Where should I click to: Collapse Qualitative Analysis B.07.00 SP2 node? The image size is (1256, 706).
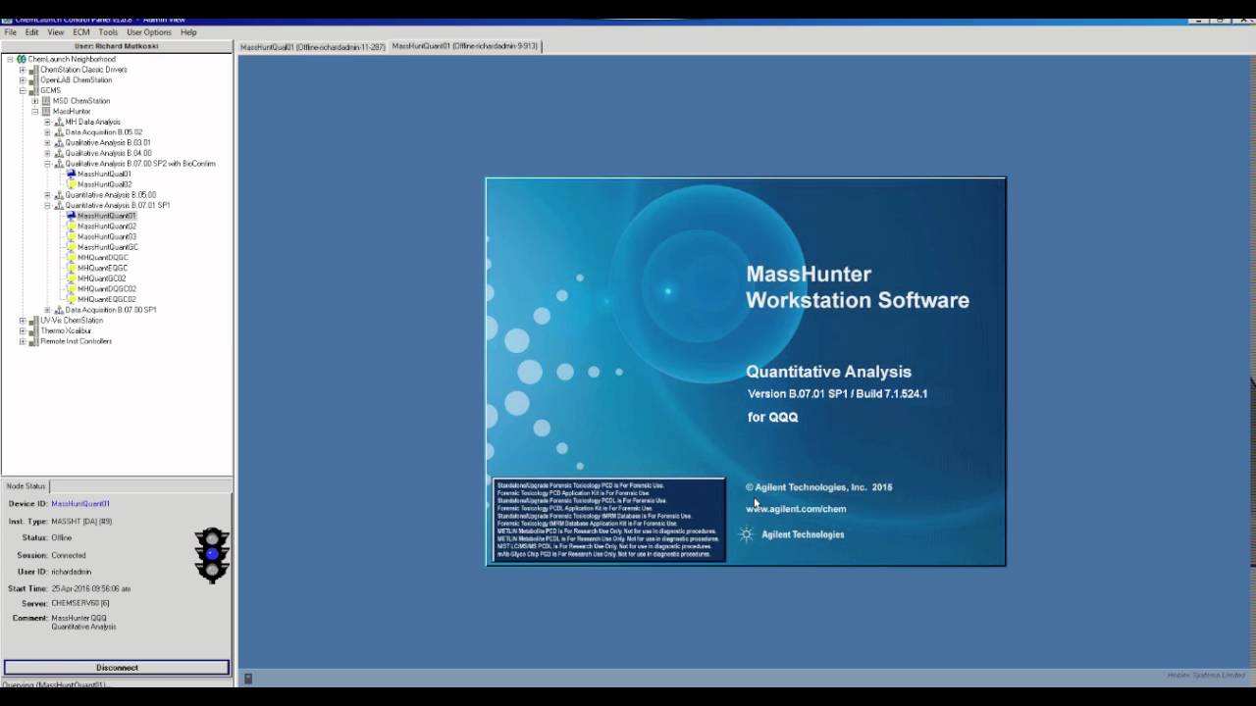(47, 164)
